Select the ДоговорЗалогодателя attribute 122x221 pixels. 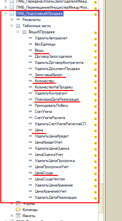coord(53,56)
